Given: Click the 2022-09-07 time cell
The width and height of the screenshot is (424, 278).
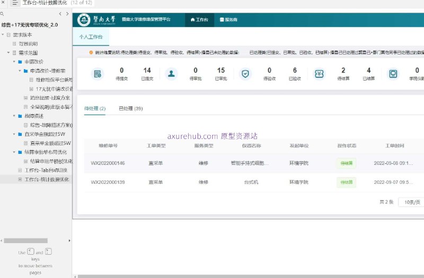Looking at the screenshot, I should pyautogui.click(x=393, y=182).
